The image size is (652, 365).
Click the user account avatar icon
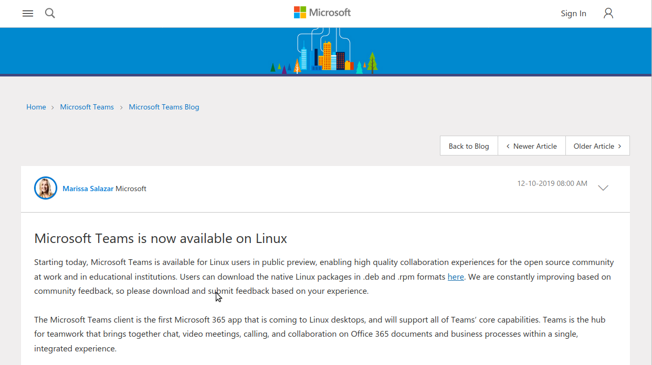608,14
